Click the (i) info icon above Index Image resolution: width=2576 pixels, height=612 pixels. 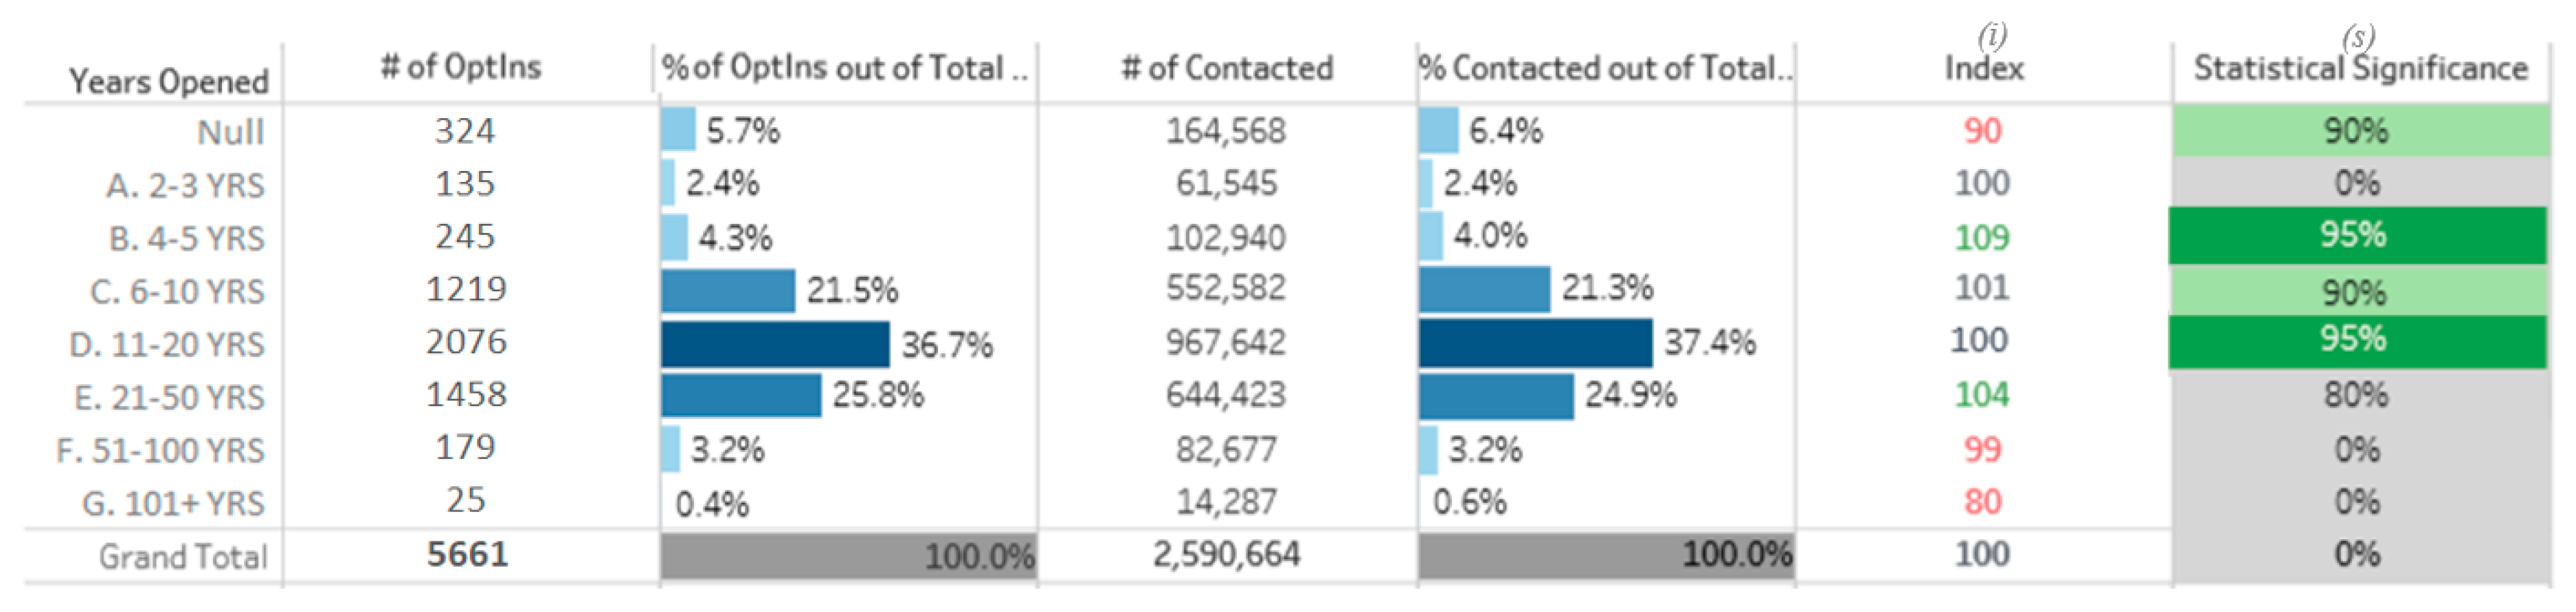(1991, 36)
